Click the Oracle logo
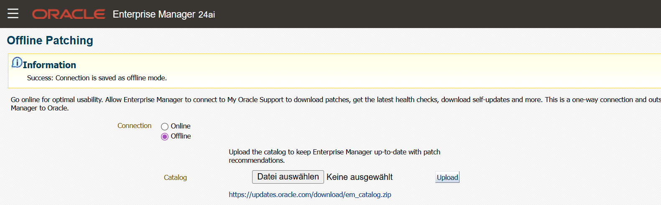This screenshot has height=205, width=661. (69, 14)
